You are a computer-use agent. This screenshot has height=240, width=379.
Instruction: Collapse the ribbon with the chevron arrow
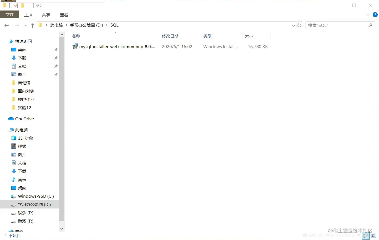coord(368,15)
